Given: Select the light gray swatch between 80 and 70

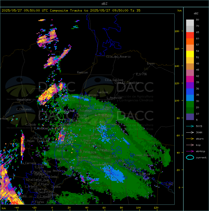Looking at the screenshot, I should [x=190, y=23].
